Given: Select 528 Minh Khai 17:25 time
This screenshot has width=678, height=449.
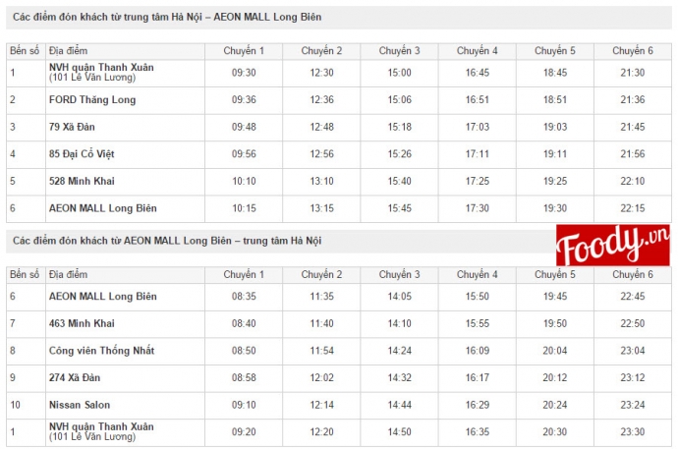Looking at the screenshot, I should pos(478,181).
